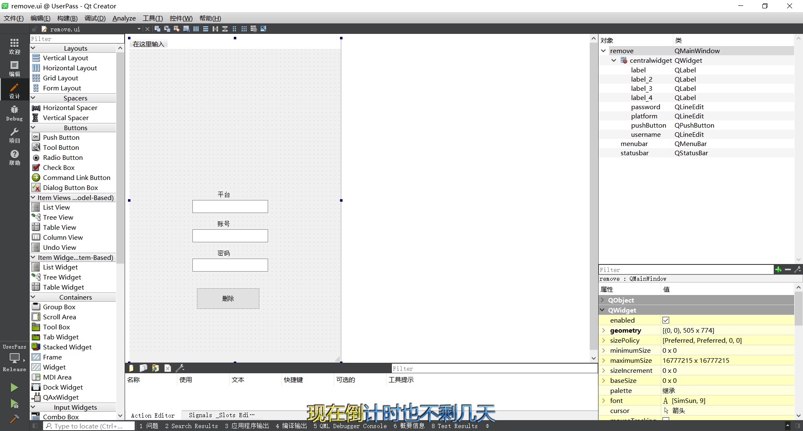Add dynamic property with green plus

pos(778,269)
